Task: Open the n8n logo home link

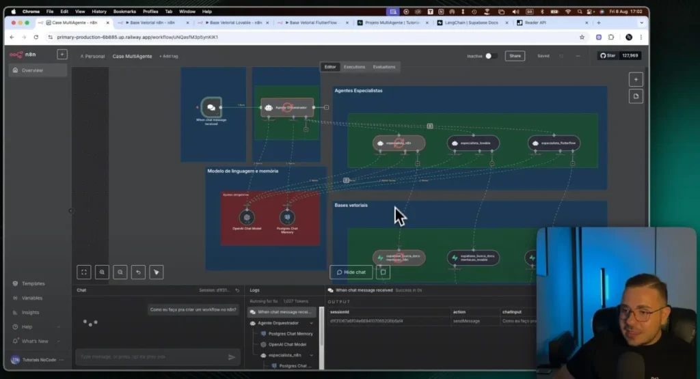Action: (x=23, y=55)
